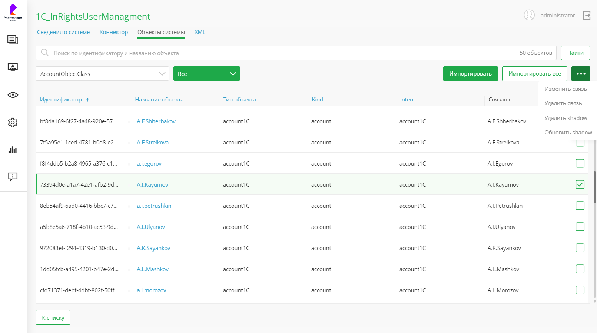Open the a.l.morozov object link
This screenshot has width=597, height=333.
(x=152, y=290)
